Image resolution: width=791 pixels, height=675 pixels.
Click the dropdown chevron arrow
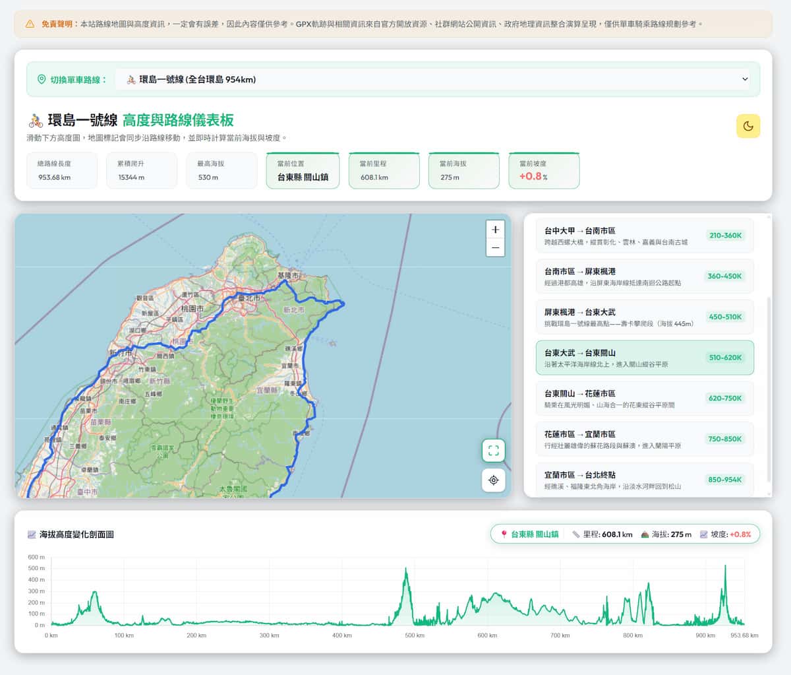[x=745, y=79]
